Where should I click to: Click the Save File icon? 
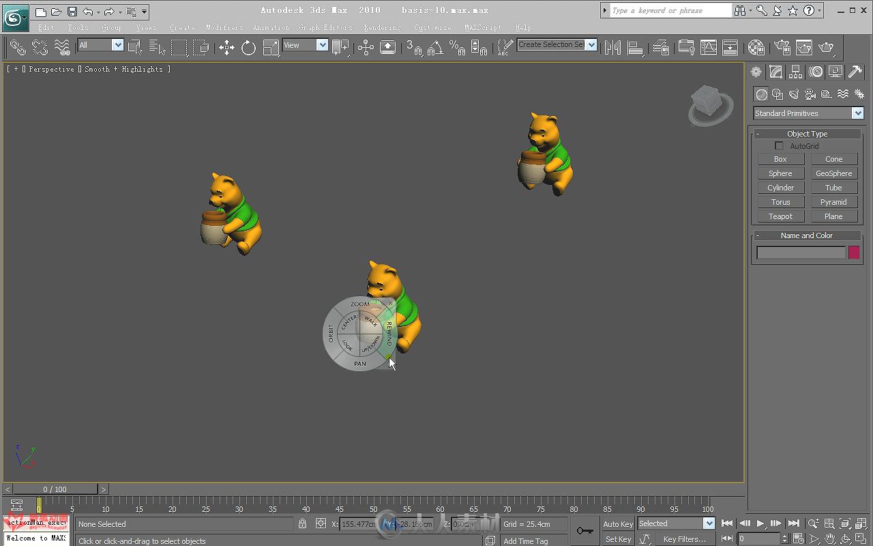pyautogui.click(x=72, y=12)
